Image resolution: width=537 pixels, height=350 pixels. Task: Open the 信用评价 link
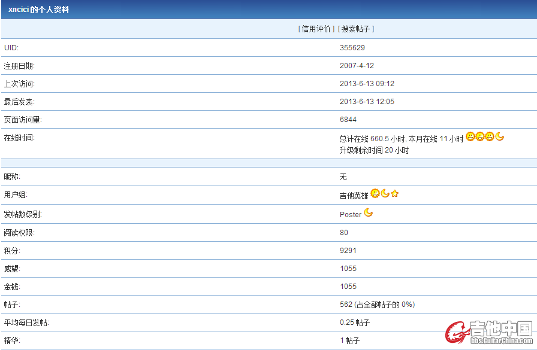316,29
